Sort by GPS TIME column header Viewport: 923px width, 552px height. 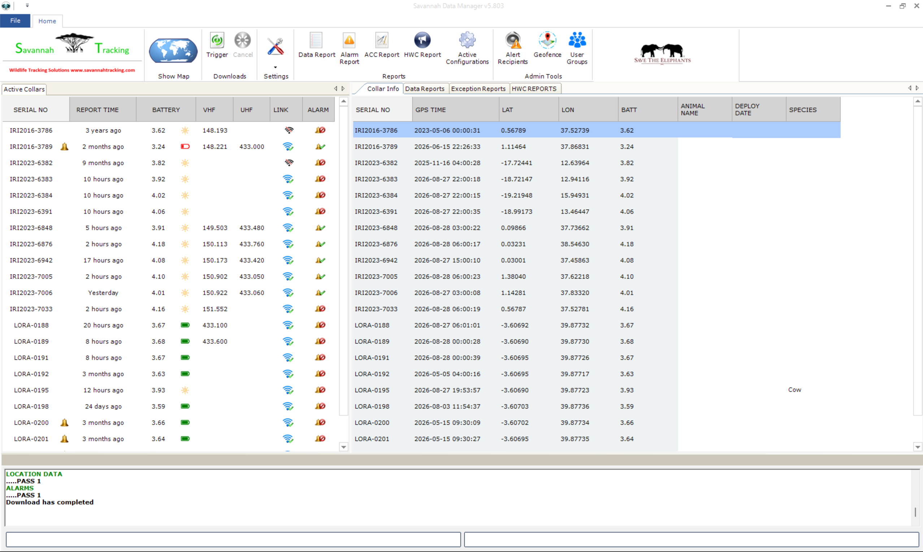point(455,110)
